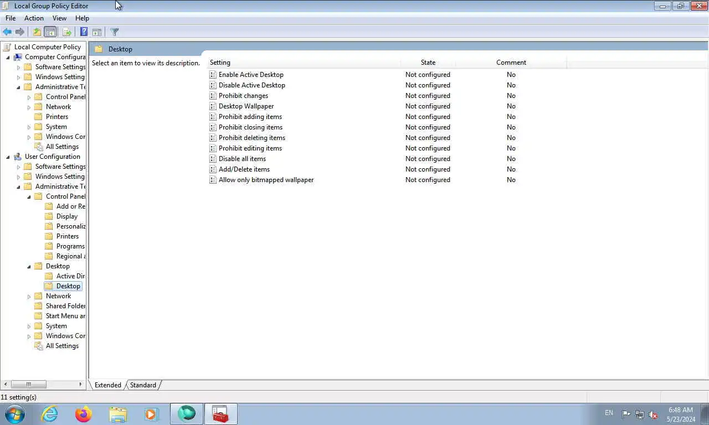Select All Settings icon under User Configuration
The height and width of the screenshot is (425, 709).
pyautogui.click(x=39, y=346)
